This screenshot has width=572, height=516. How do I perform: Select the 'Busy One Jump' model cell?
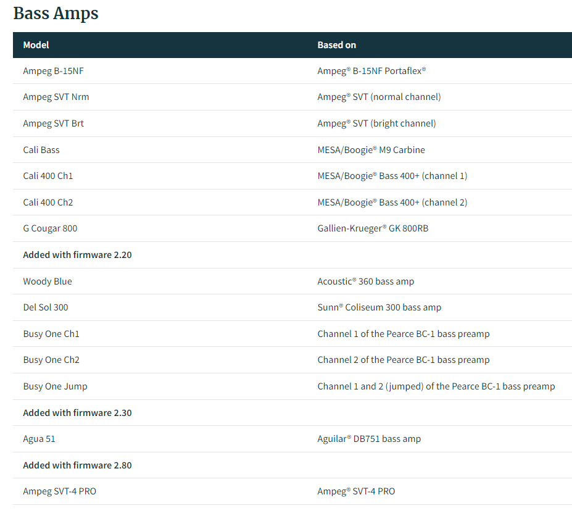(55, 386)
